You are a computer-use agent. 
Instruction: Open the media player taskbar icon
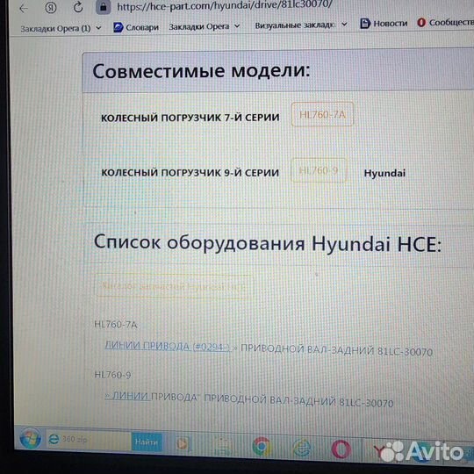182,444
